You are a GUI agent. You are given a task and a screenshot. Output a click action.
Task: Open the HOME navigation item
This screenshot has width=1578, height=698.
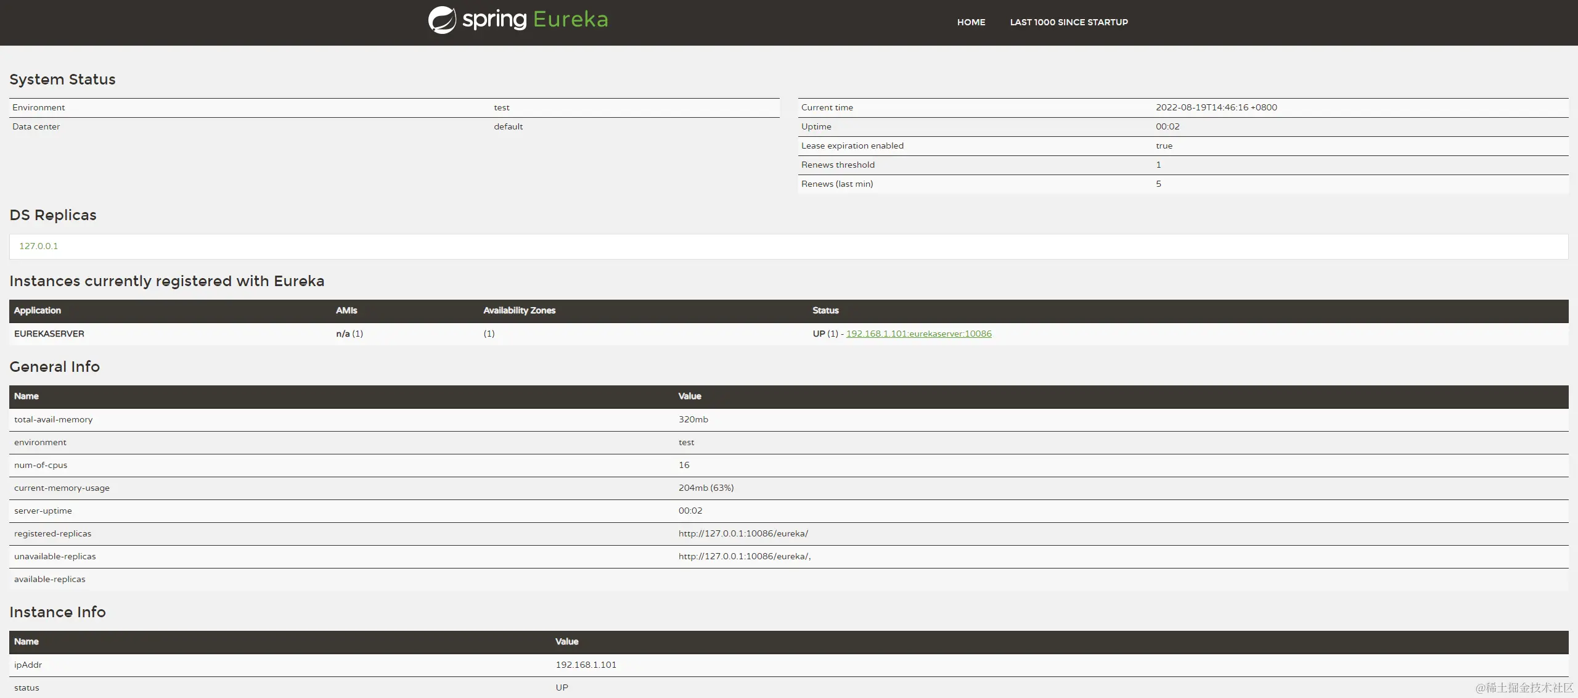[971, 22]
